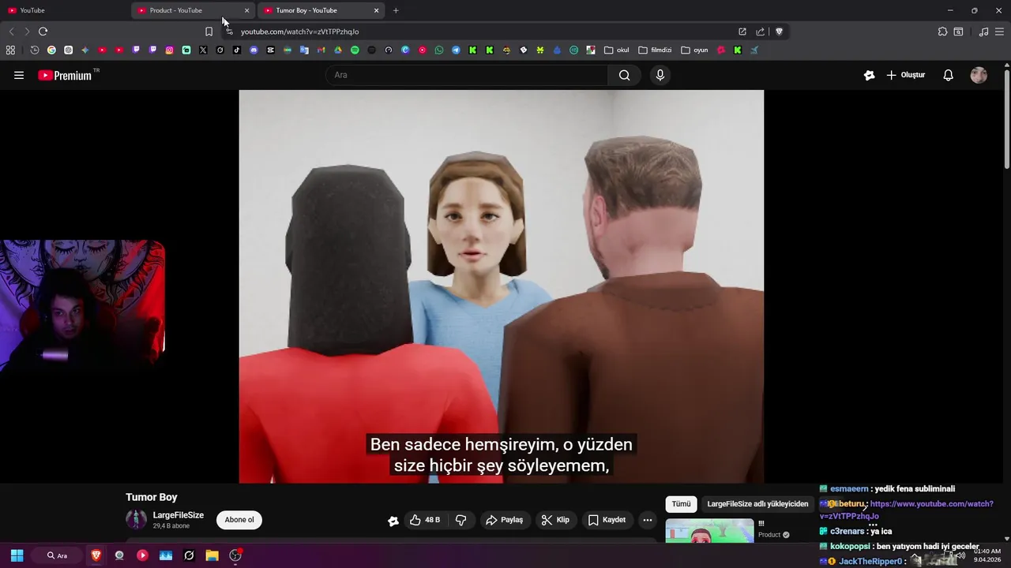
Task: Open the LargeFileSize channel name link
Action: pyautogui.click(x=179, y=515)
